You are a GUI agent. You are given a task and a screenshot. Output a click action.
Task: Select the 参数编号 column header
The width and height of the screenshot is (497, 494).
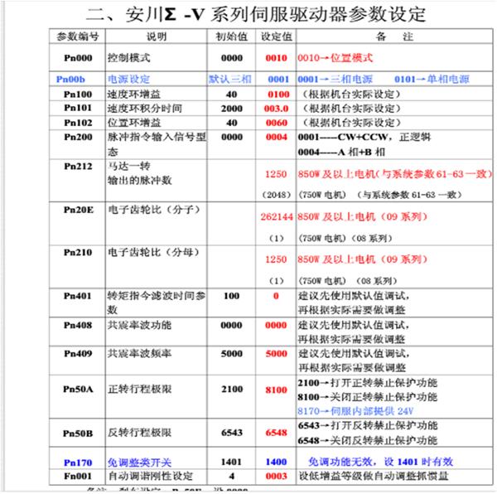coord(78,36)
